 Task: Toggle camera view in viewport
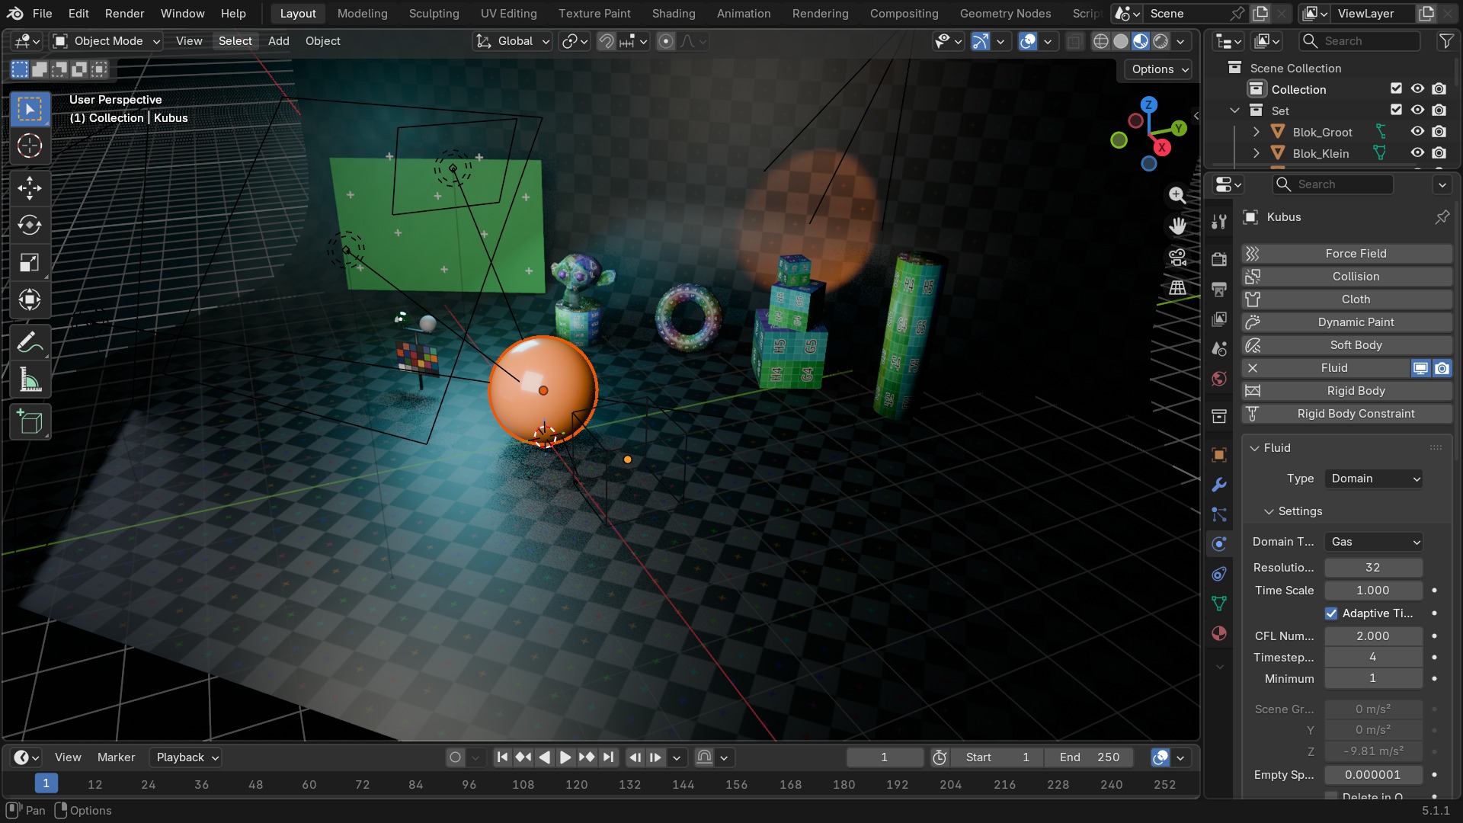1177,258
